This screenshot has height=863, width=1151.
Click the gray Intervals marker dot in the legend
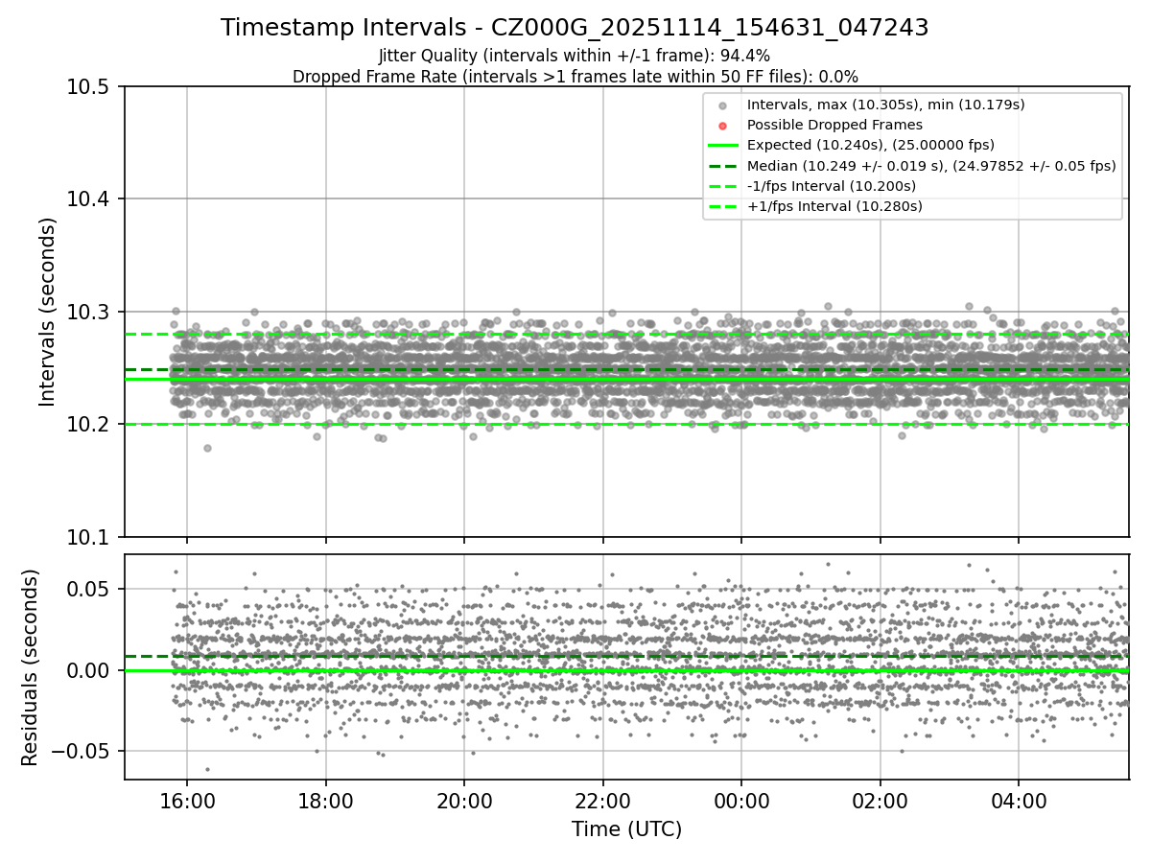[723, 105]
